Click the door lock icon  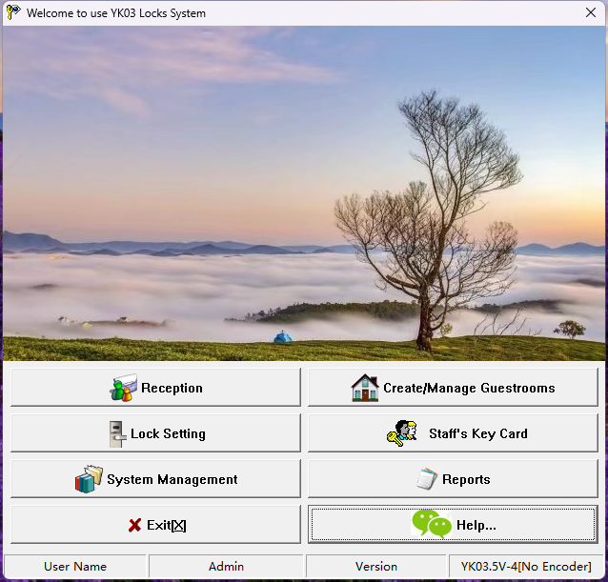[x=116, y=434]
